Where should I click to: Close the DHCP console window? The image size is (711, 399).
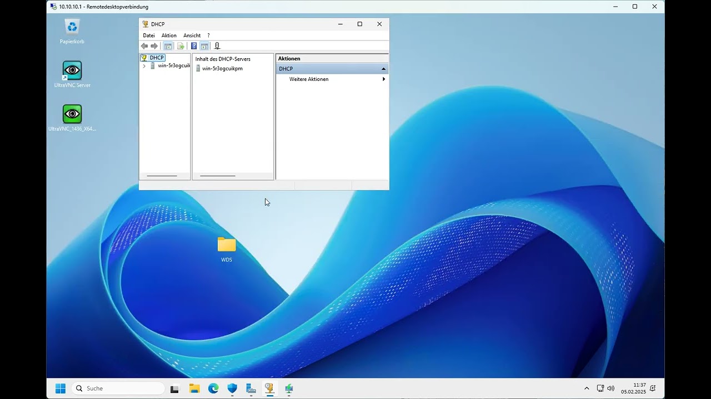point(379,24)
